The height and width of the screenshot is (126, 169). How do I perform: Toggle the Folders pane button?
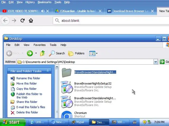tap(76, 53)
